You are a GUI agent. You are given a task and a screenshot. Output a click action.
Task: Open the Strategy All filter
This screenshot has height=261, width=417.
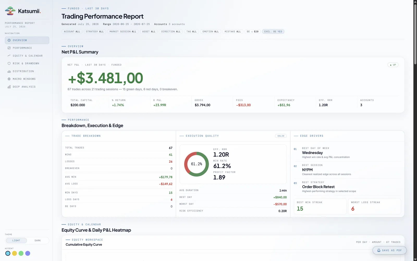95,32
